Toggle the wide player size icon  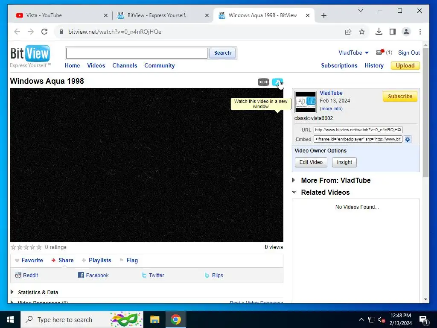(263, 82)
